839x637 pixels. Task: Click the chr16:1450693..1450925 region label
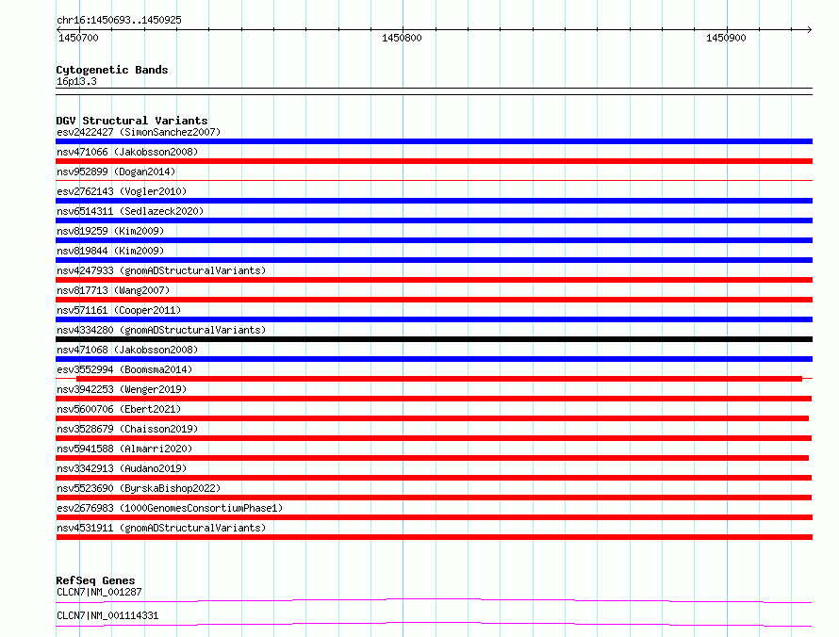click(119, 20)
